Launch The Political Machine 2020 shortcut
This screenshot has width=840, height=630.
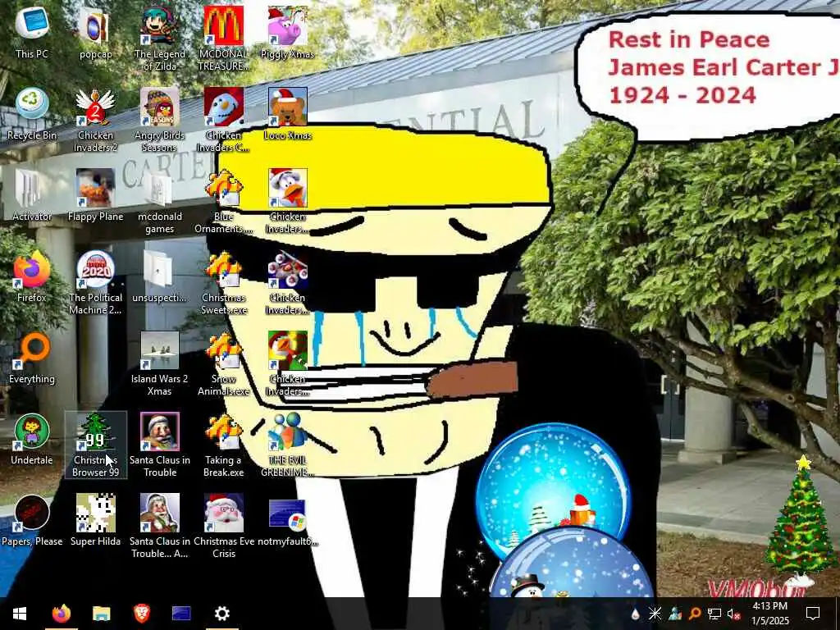[x=95, y=283]
